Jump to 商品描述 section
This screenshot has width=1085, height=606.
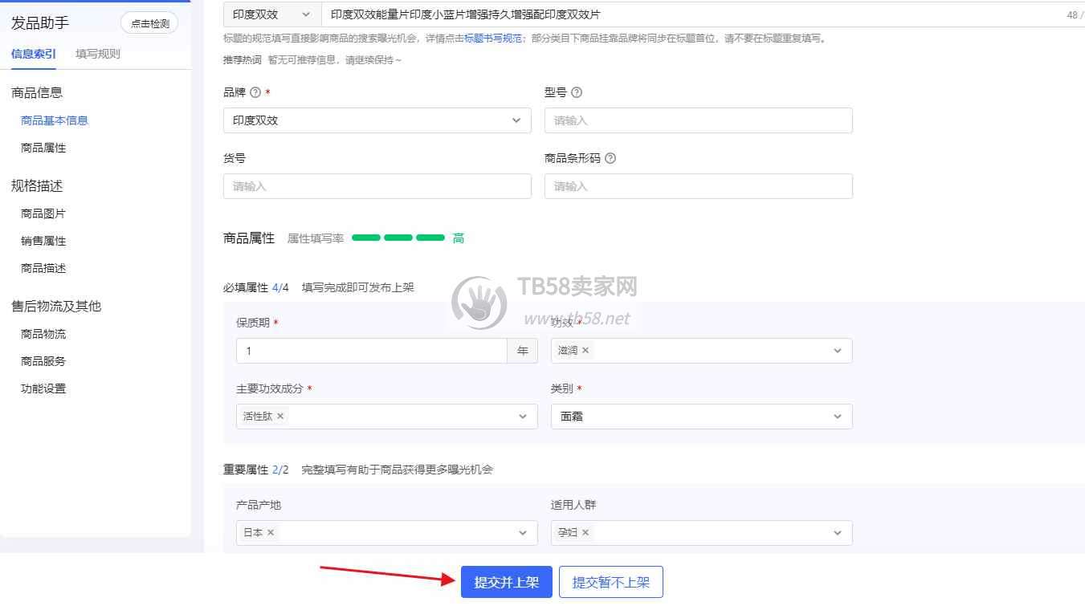[43, 268]
